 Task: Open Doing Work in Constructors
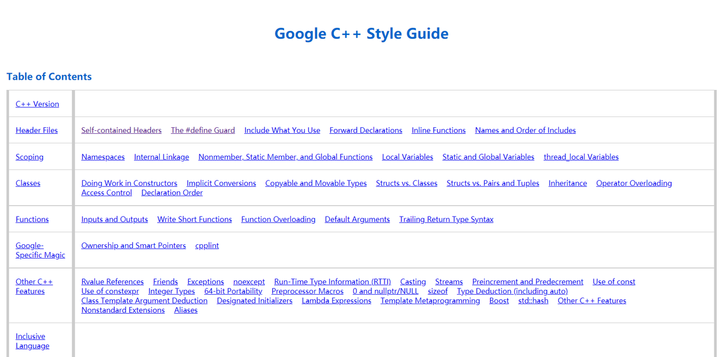129,183
